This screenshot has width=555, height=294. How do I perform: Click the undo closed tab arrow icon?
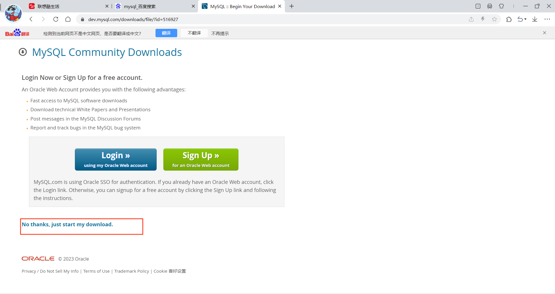(520, 19)
